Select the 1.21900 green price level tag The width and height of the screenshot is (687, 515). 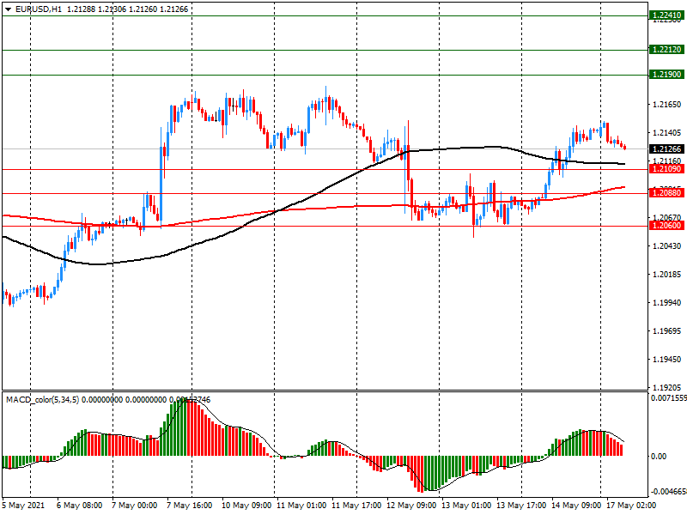[666, 76]
